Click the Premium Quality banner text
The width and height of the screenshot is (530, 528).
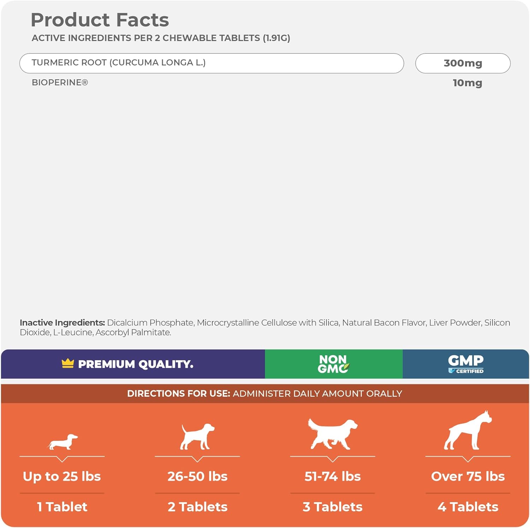point(136,364)
